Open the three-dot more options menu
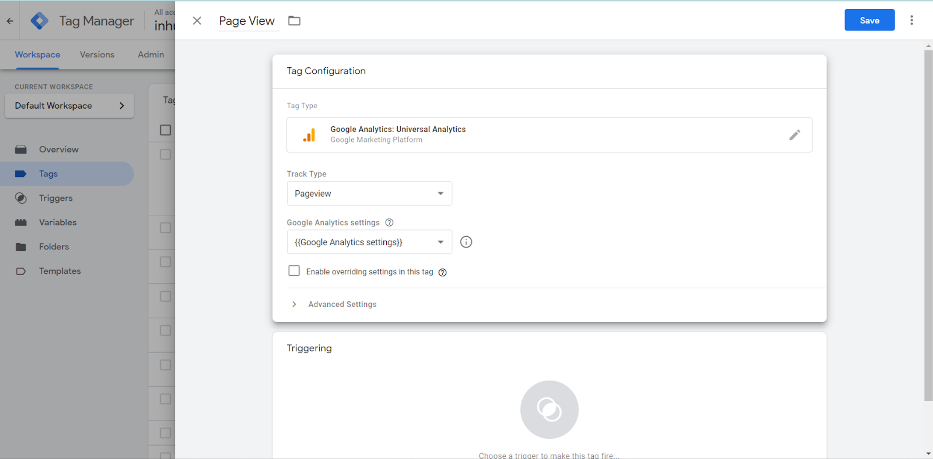This screenshot has width=933, height=459. [911, 20]
